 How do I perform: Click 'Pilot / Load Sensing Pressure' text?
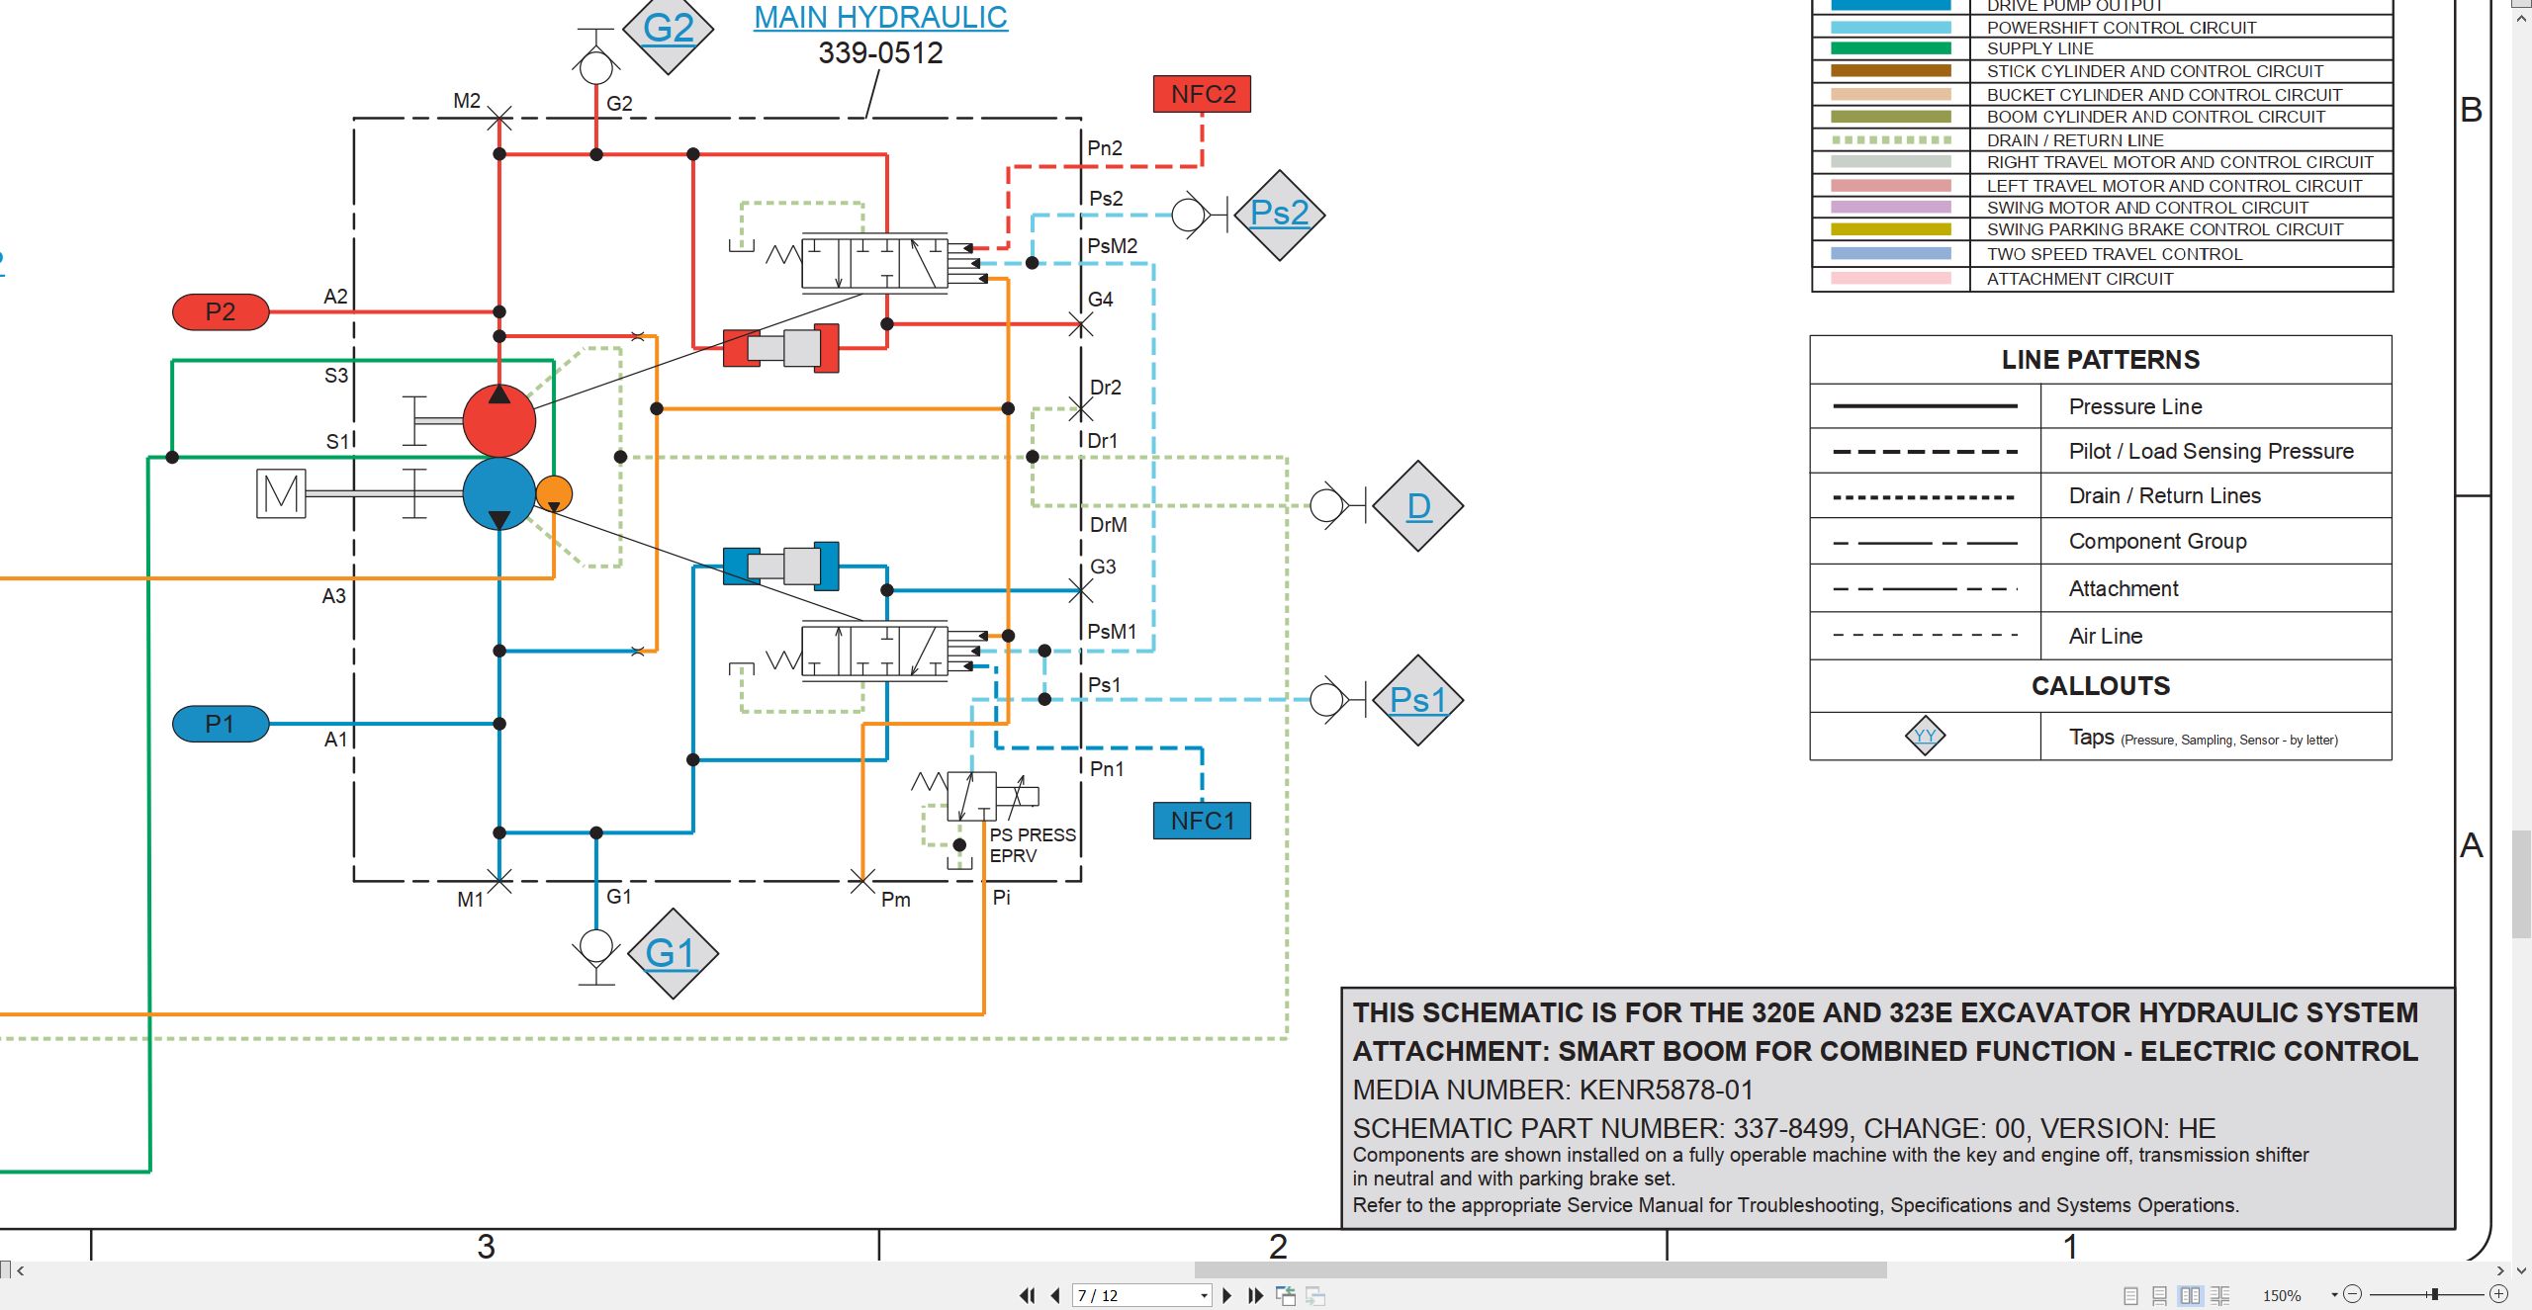click(2211, 451)
